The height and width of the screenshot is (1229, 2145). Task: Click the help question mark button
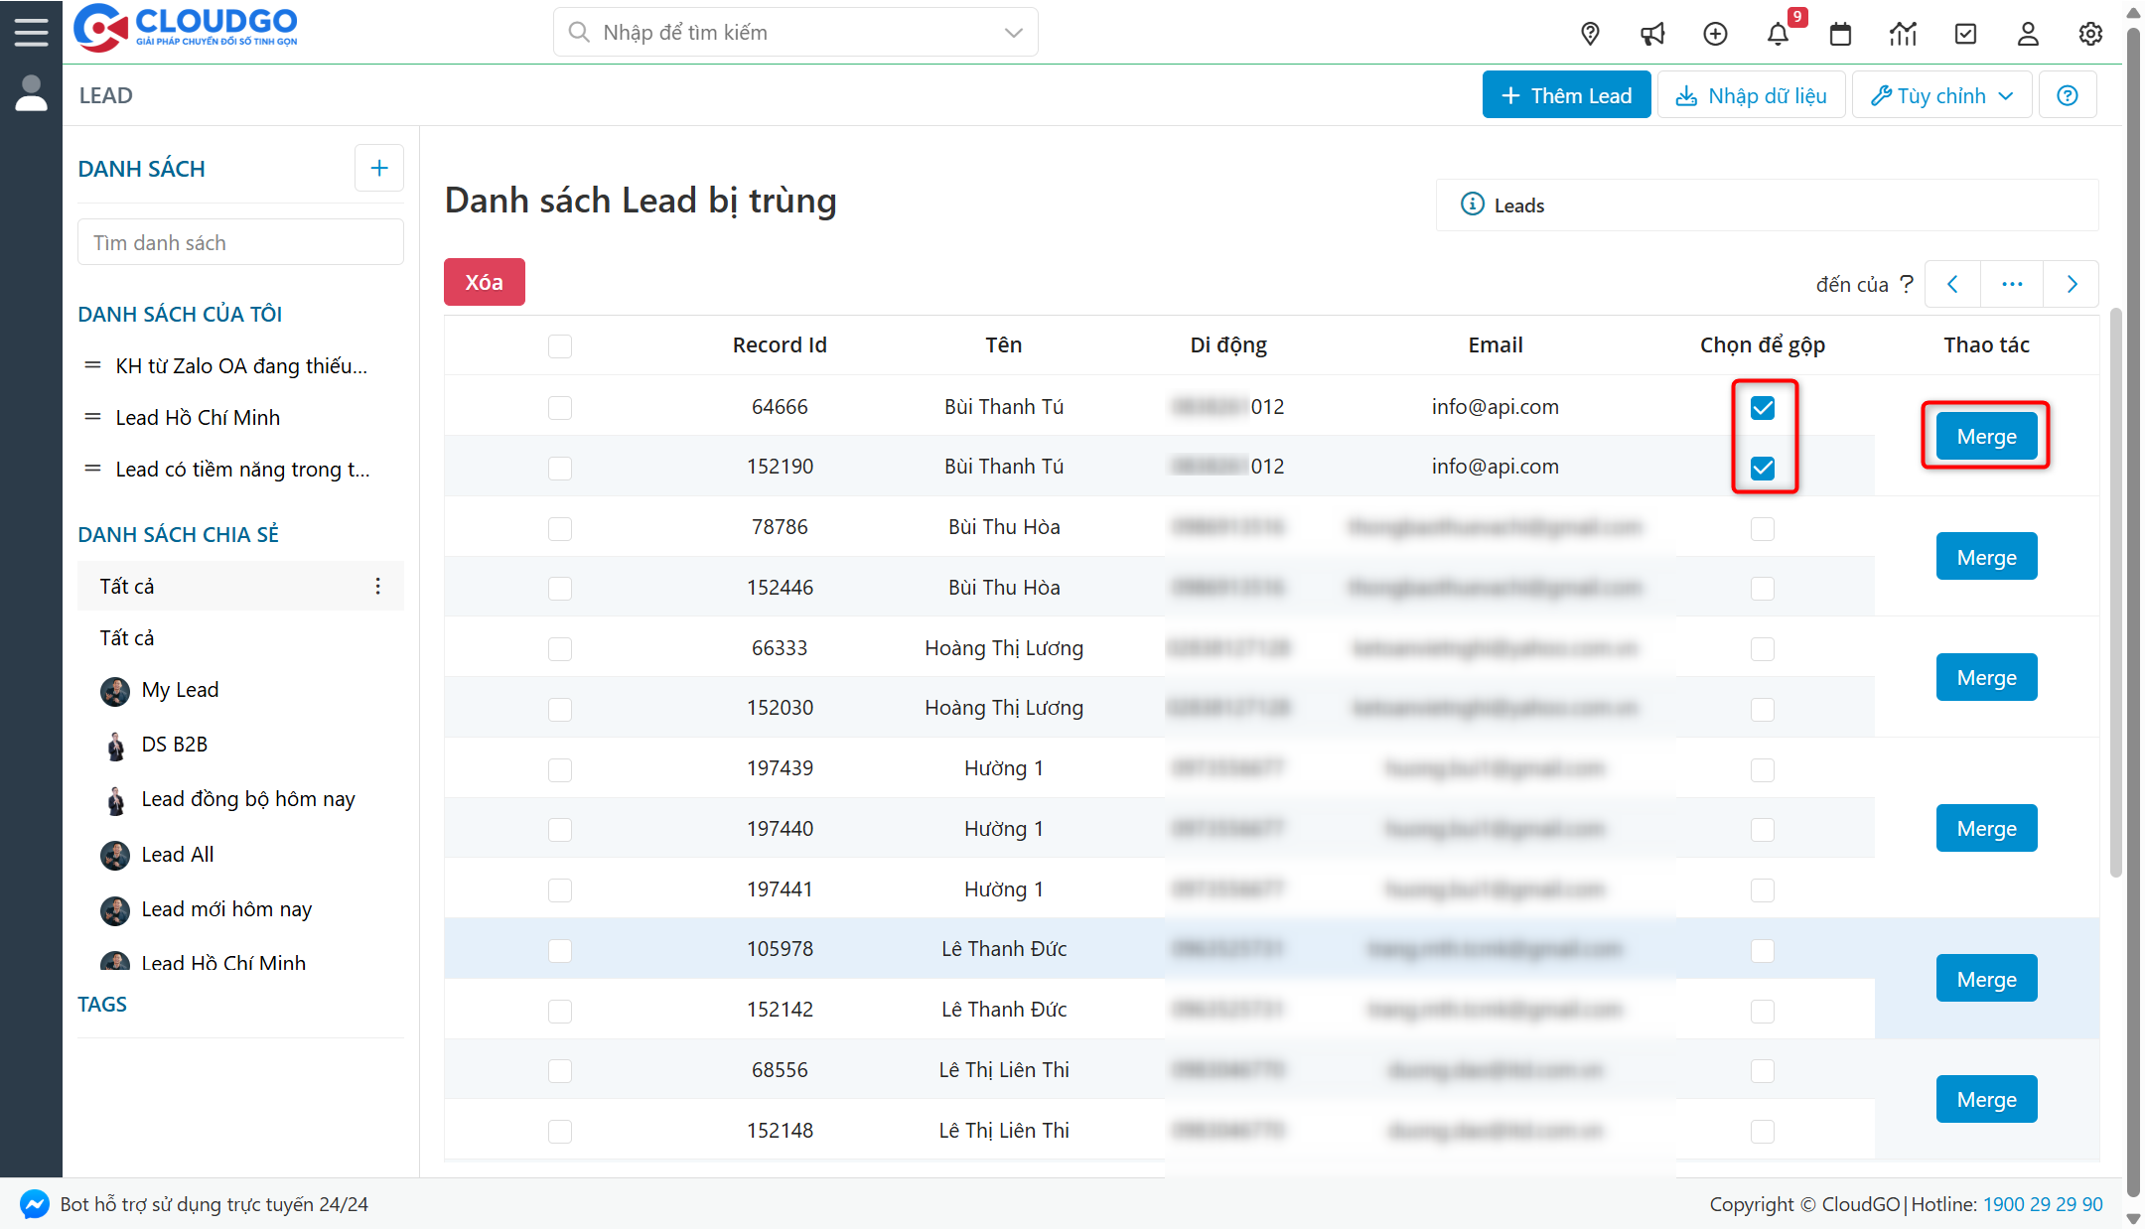coord(2068,95)
